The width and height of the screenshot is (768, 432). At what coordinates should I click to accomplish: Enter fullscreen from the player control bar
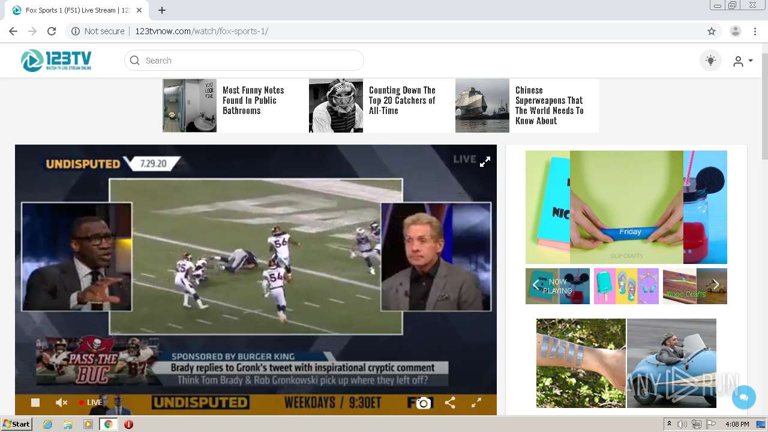[x=476, y=403]
